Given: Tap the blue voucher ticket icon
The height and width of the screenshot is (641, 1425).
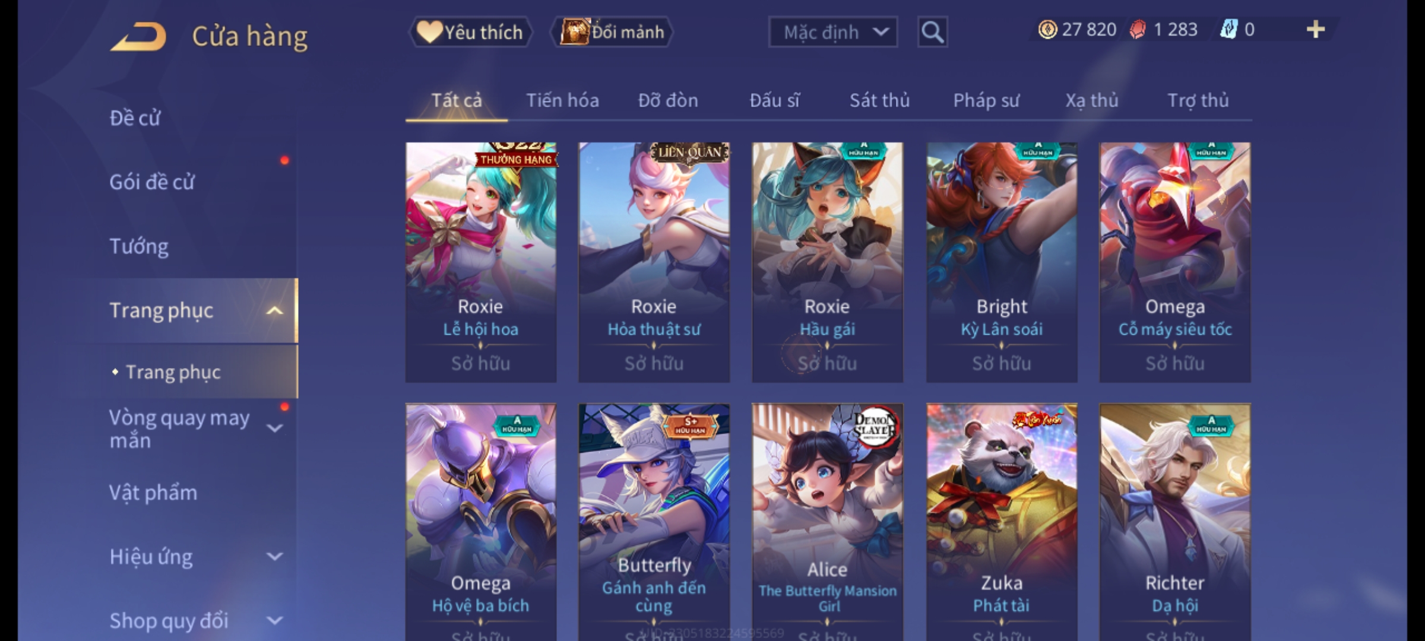Looking at the screenshot, I should [x=1228, y=30].
